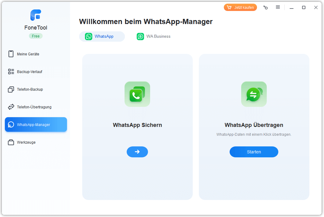Open the Werkzeuge toolbox icon
Viewport: 324px width, 217px height.
[11, 142]
